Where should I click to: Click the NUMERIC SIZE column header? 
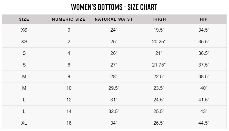click(x=69, y=19)
